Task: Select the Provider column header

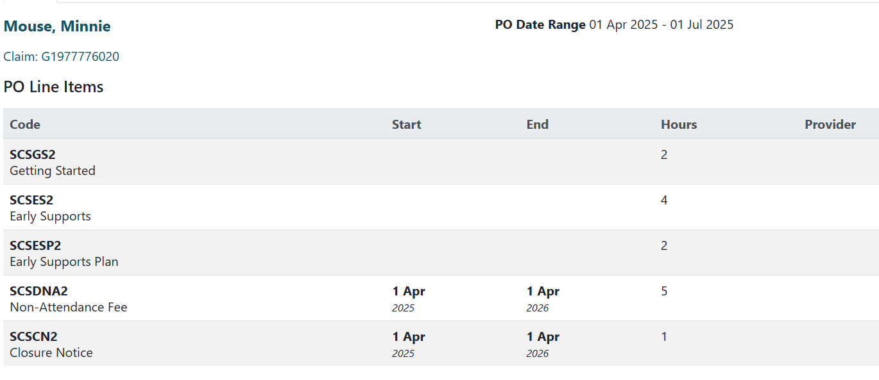Action: pyautogui.click(x=830, y=124)
